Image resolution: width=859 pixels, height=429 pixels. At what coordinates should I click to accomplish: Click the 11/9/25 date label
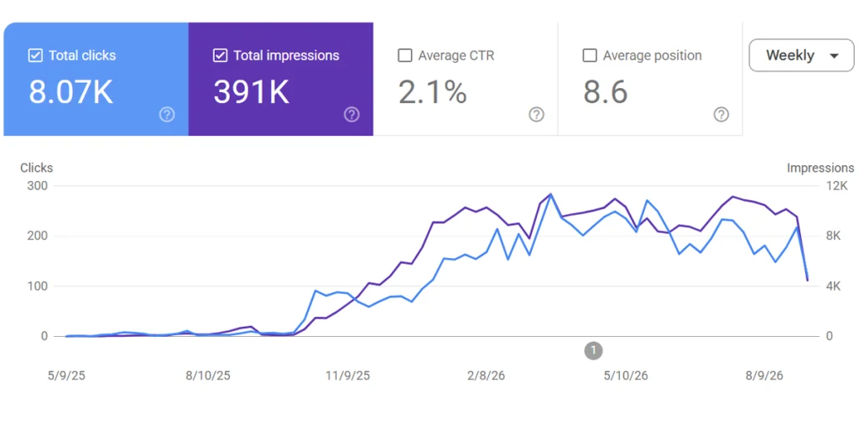(x=348, y=376)
